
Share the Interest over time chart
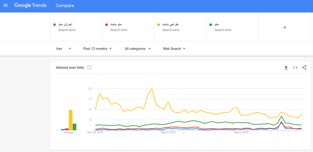(x=304, y=68)
